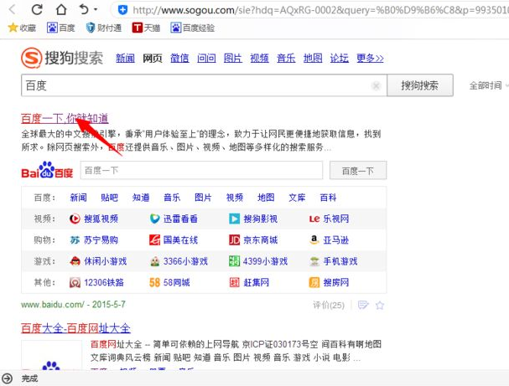Click the Sogou logo

pos(63,58)
